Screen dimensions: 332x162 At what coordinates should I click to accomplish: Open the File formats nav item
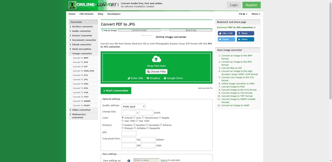86,14
